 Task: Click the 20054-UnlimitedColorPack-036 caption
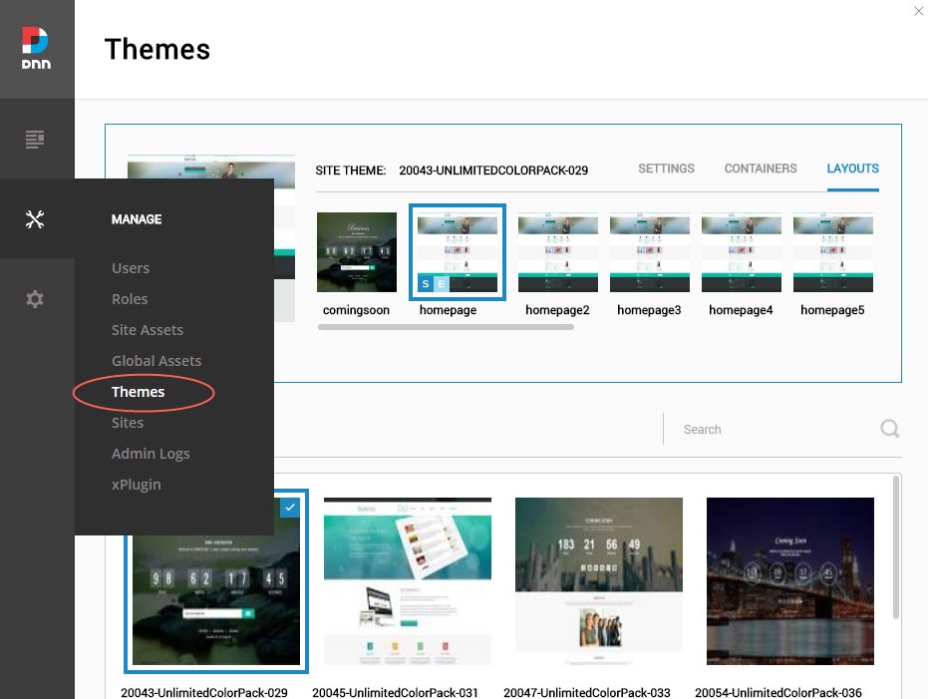point(777,692)
